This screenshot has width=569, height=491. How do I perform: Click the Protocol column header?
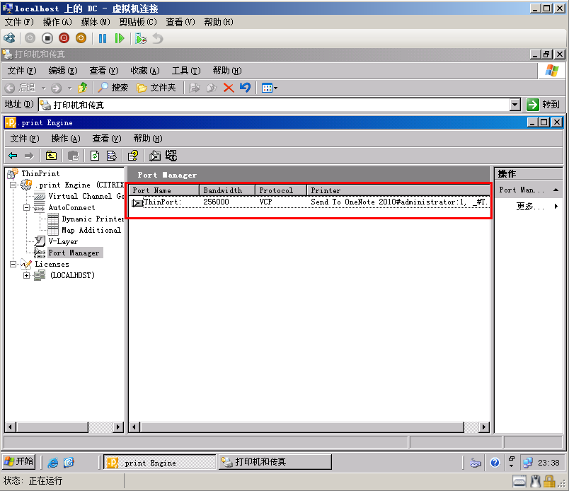point(281,190)
